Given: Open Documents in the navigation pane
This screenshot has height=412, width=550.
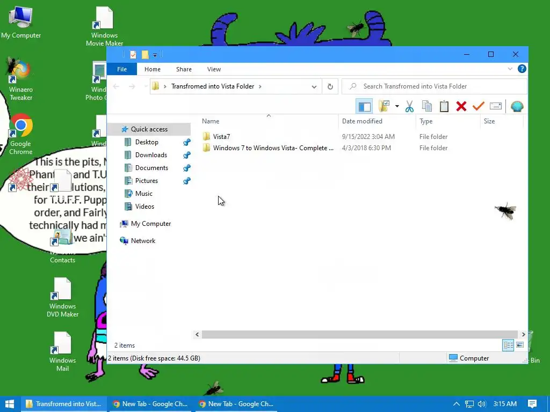Looking at the screenshot, I should click(151, 168).
